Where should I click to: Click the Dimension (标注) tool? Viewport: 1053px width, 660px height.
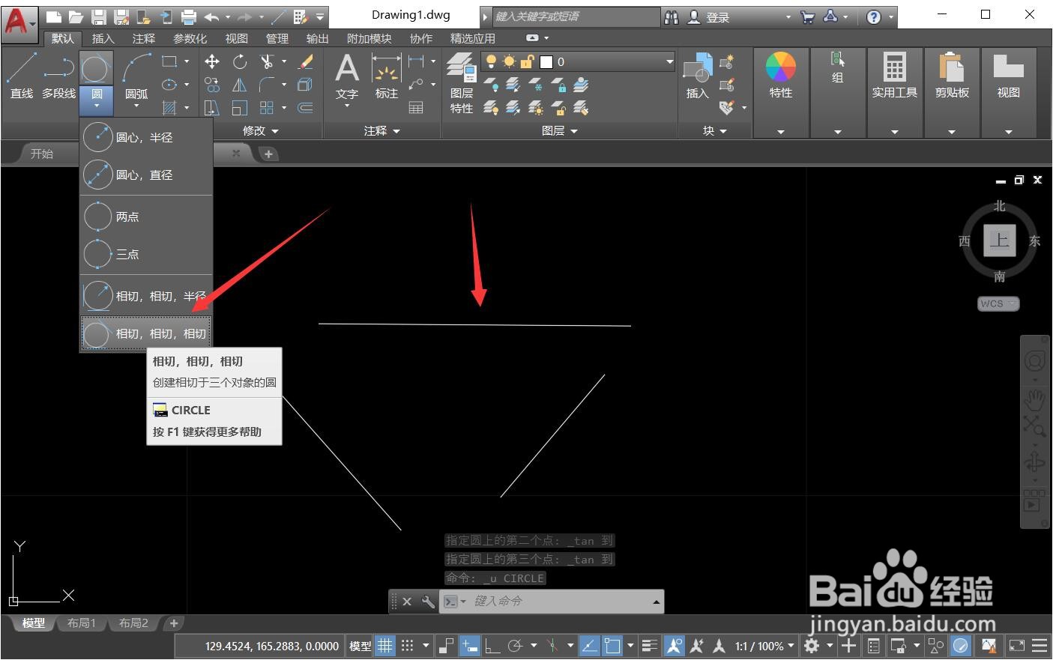[x=387, y=76]
